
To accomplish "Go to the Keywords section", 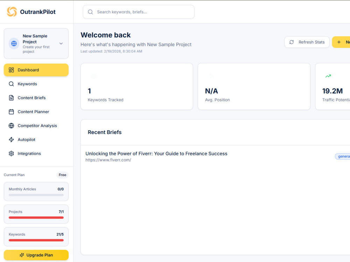I will 36,84.
